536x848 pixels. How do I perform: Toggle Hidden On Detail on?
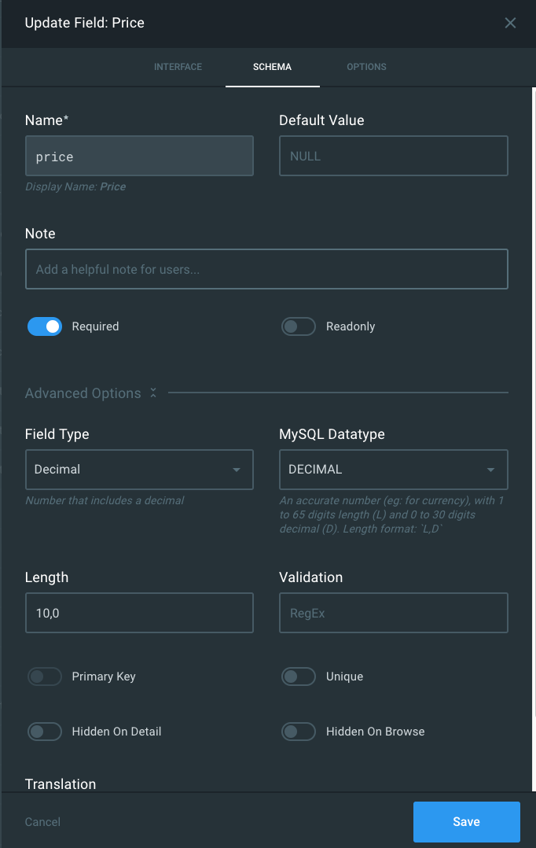tap(45, 731)
